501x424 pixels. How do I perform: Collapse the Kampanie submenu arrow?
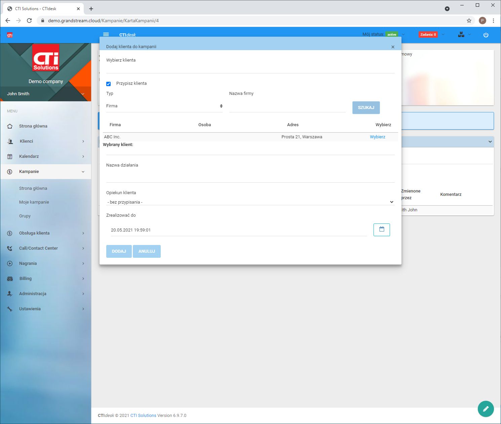pos(83,172)
